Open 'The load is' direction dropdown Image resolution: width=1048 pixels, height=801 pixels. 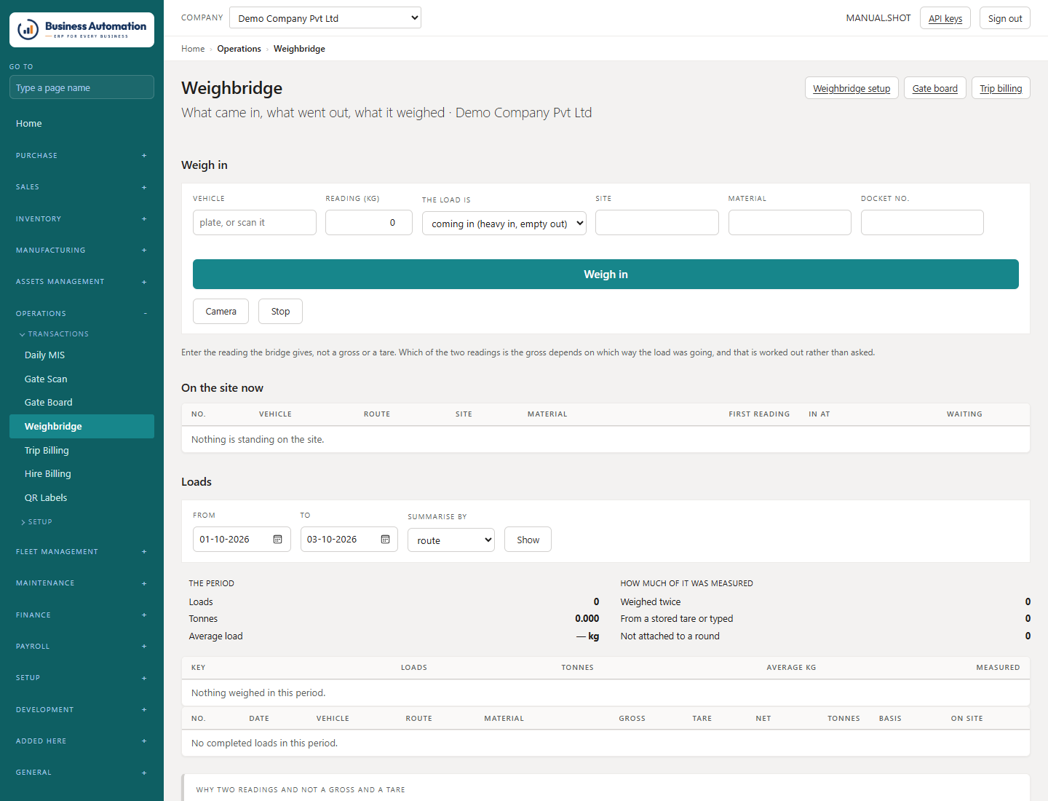coord(504,224)
